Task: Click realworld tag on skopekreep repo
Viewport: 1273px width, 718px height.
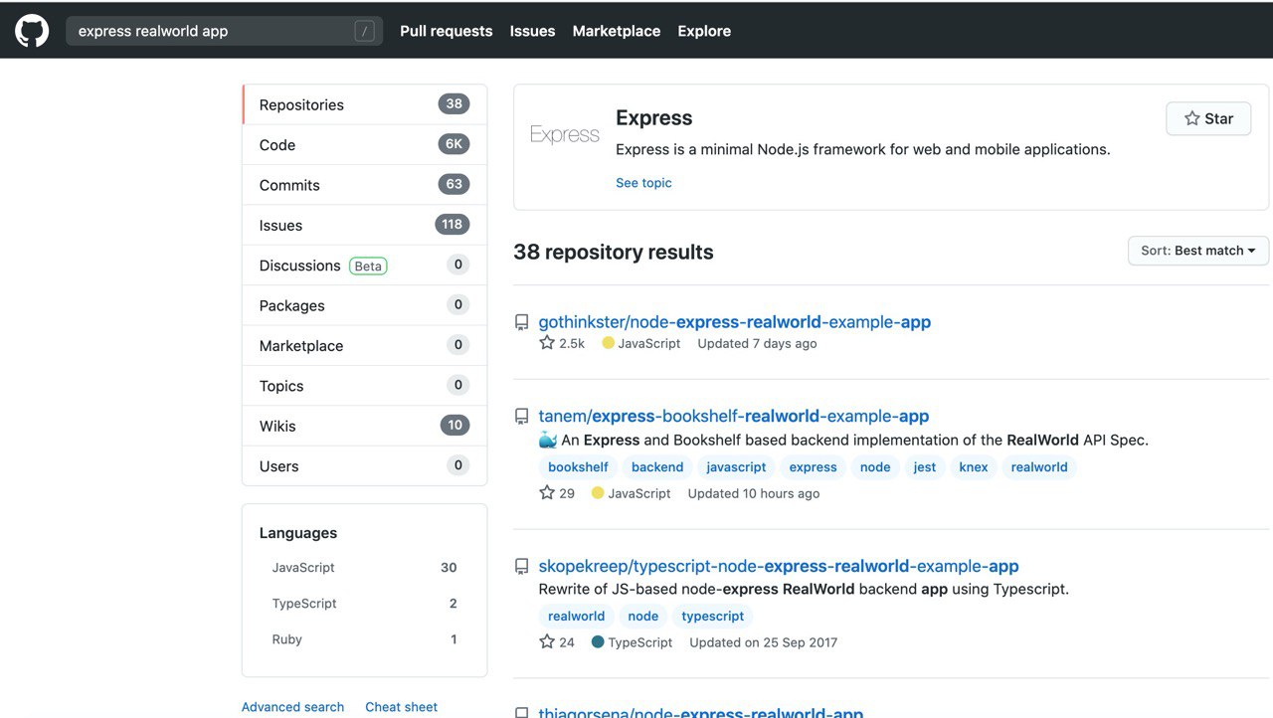Action: tap(577, 617)
